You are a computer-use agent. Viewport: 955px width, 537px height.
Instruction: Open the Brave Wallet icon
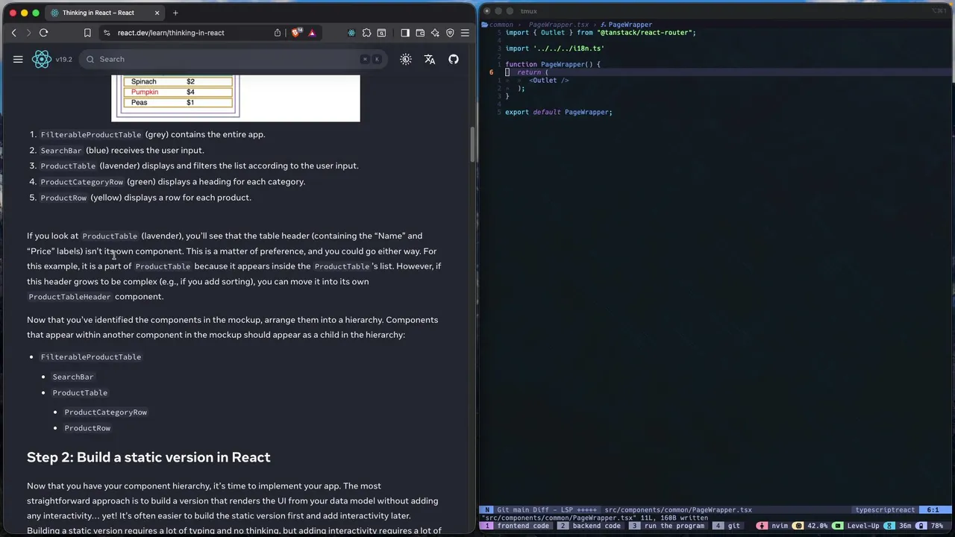tap(420, 33)
